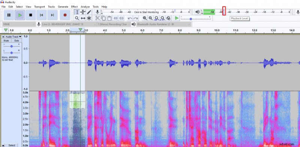The image size is (300, 147).
Task: Click the speaker icon in device toolbar
Action: click(x=133, y=24)
